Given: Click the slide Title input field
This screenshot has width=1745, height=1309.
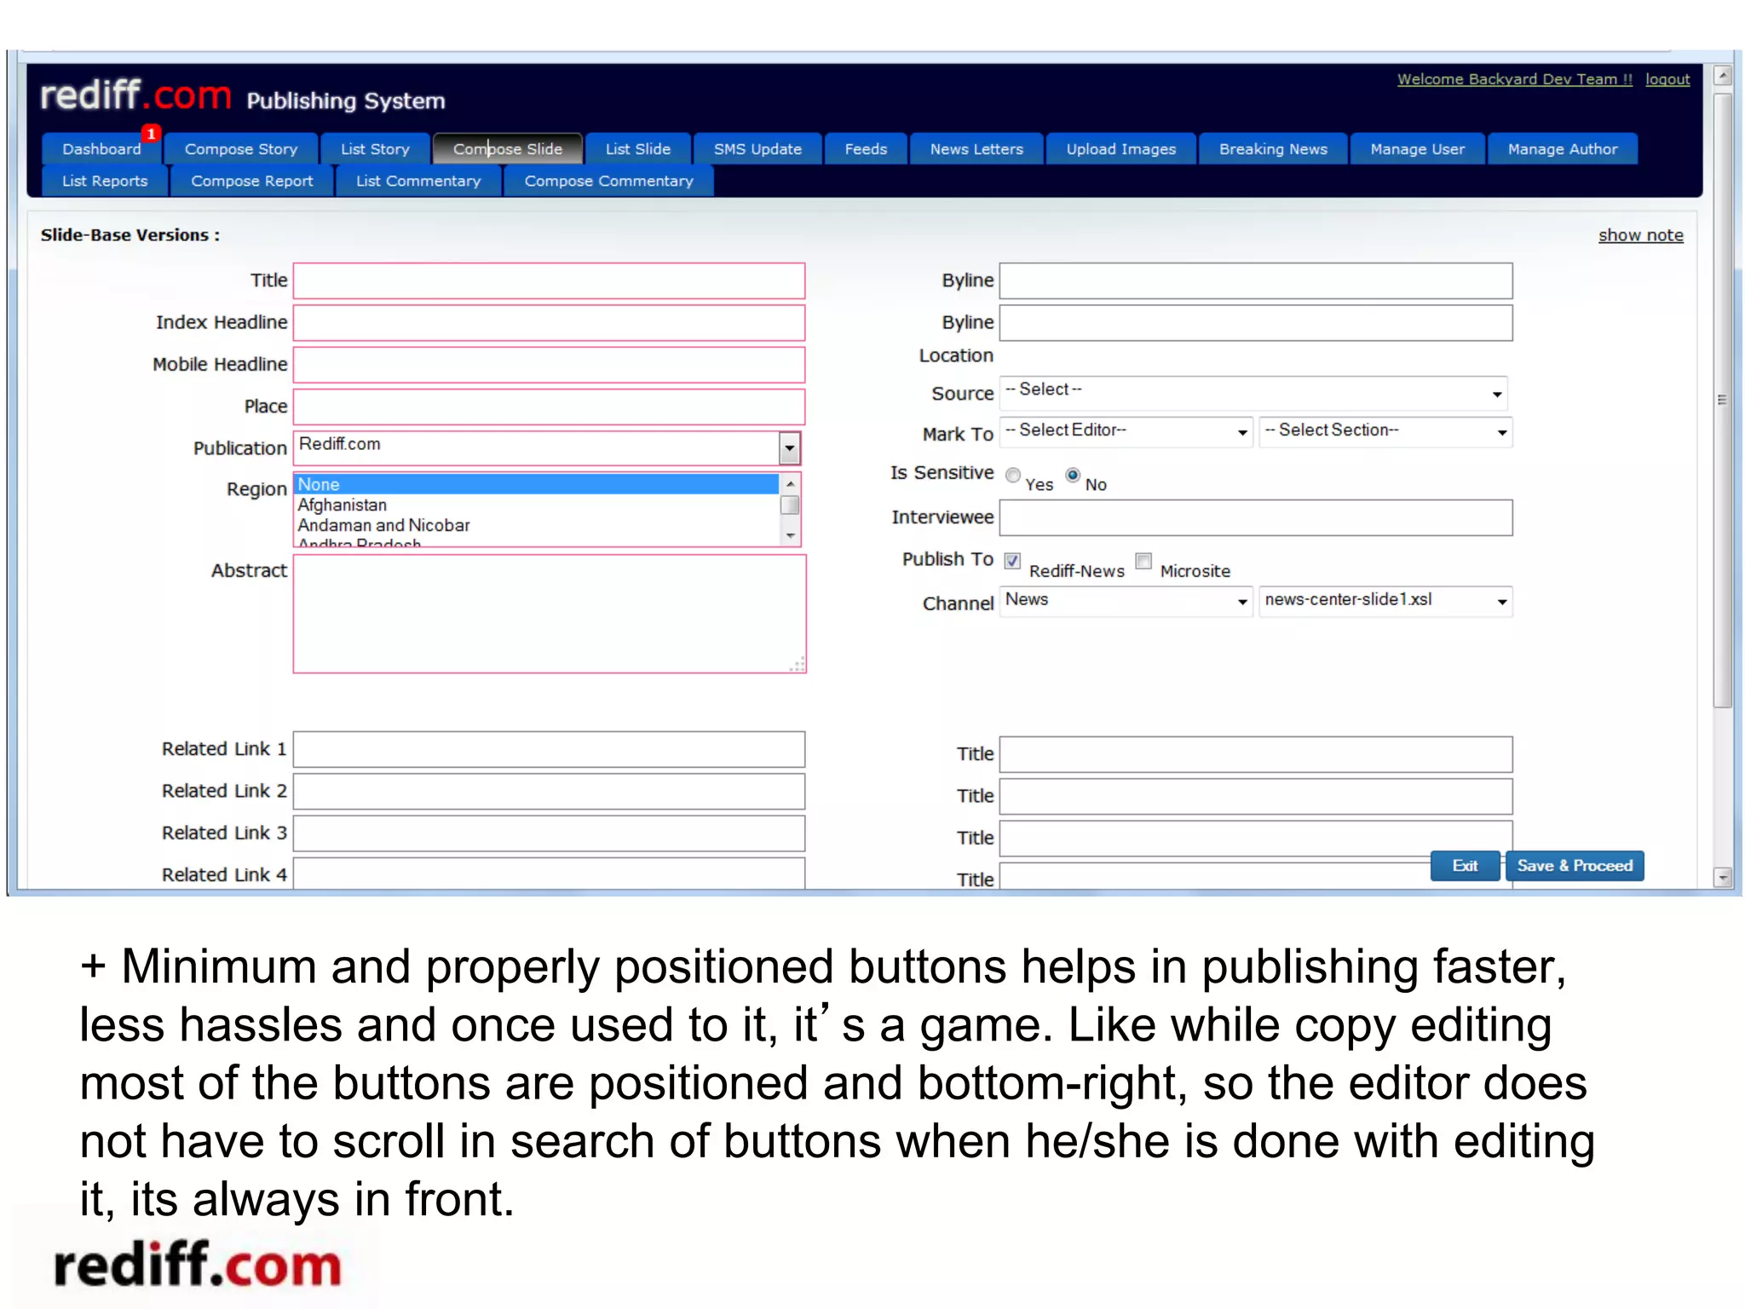Looking at the screenshot, I should pos(550,281).
